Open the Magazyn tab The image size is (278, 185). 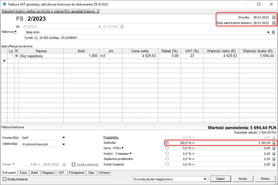click(48, 173)
